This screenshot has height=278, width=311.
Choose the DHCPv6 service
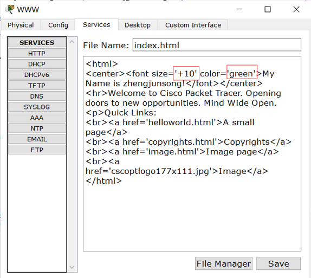click(37, 75)
